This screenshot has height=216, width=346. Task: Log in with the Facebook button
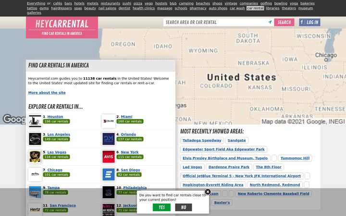pyautogui.click(x=309, y=22)
